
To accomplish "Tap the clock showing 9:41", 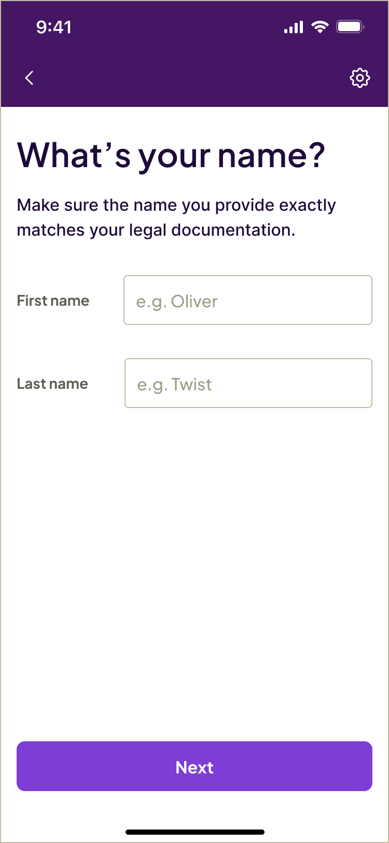I will (54, 27).
